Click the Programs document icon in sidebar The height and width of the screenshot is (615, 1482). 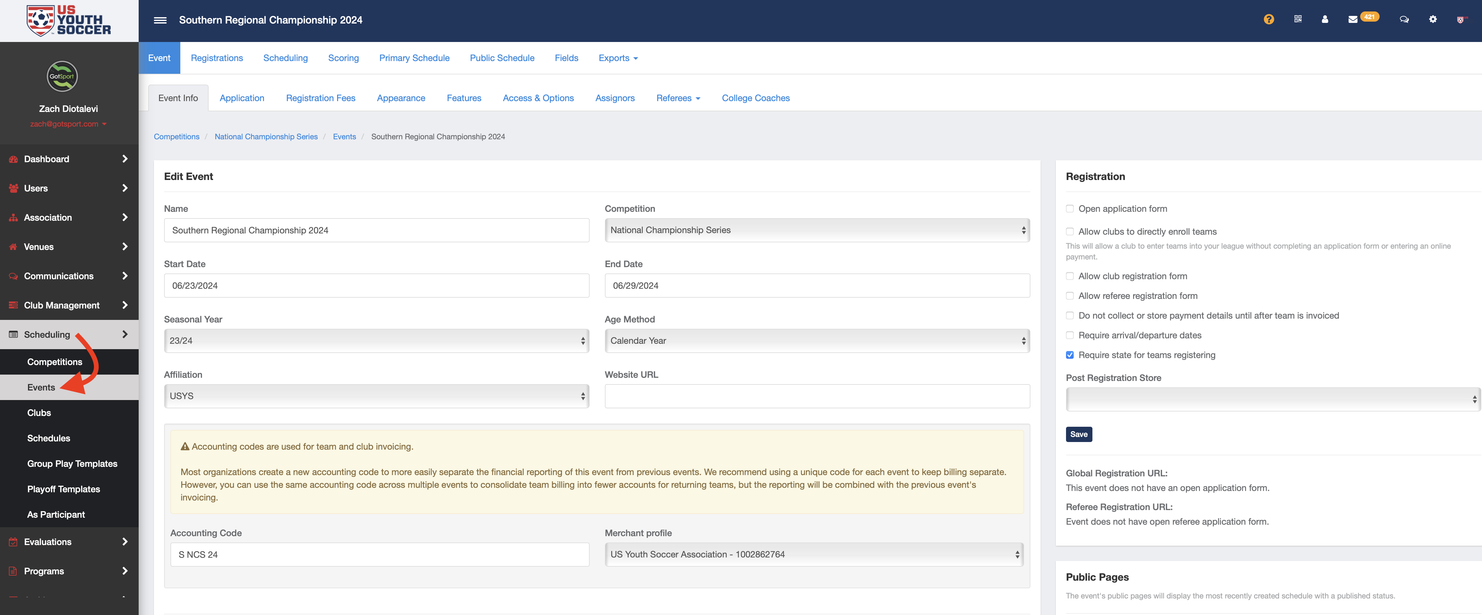pos(13,571)
